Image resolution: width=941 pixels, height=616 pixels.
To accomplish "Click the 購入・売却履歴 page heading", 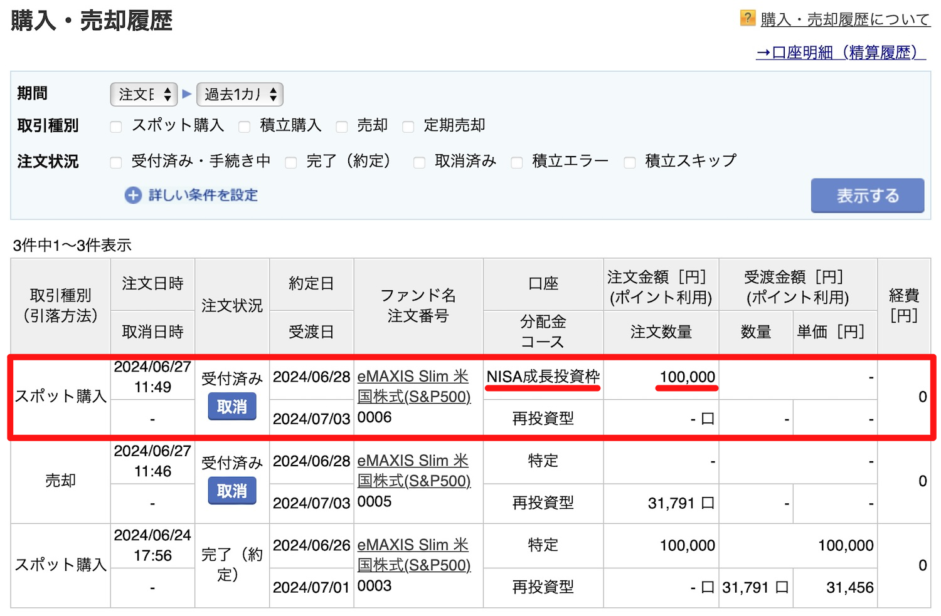I will point(92,21).
